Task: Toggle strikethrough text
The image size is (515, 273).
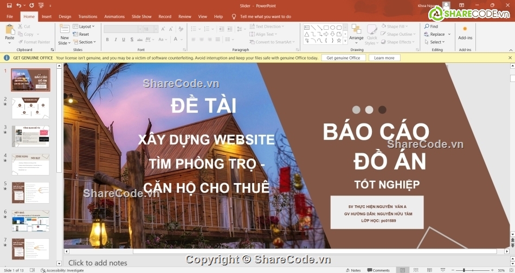Action: click(x=139, y=40)
